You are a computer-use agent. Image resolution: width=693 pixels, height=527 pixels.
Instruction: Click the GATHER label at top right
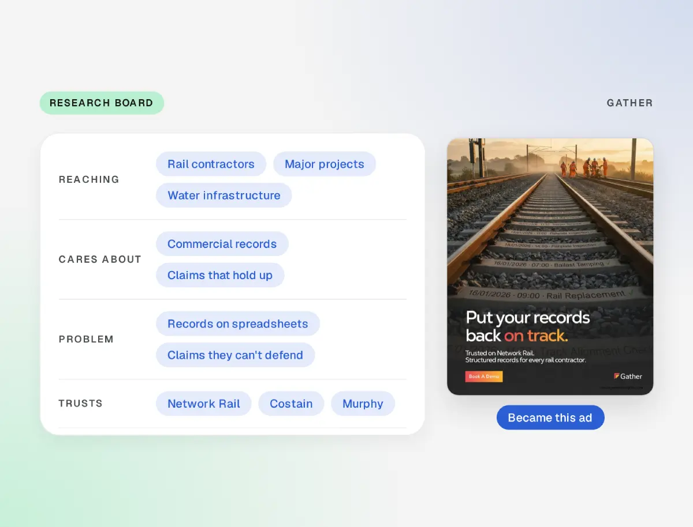(x=629, y=103)
